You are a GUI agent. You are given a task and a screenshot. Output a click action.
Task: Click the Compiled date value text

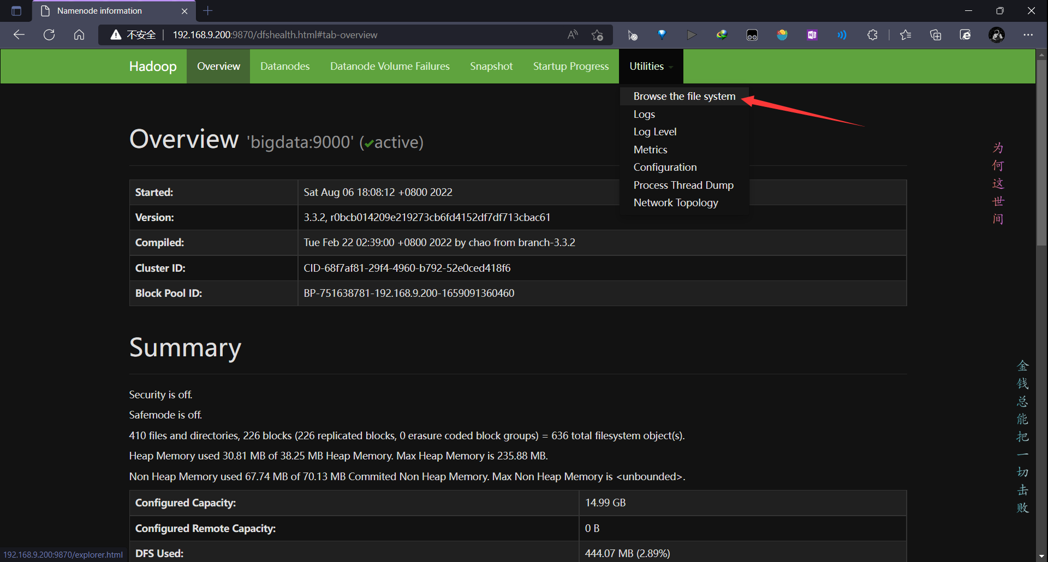coord(439,242)
